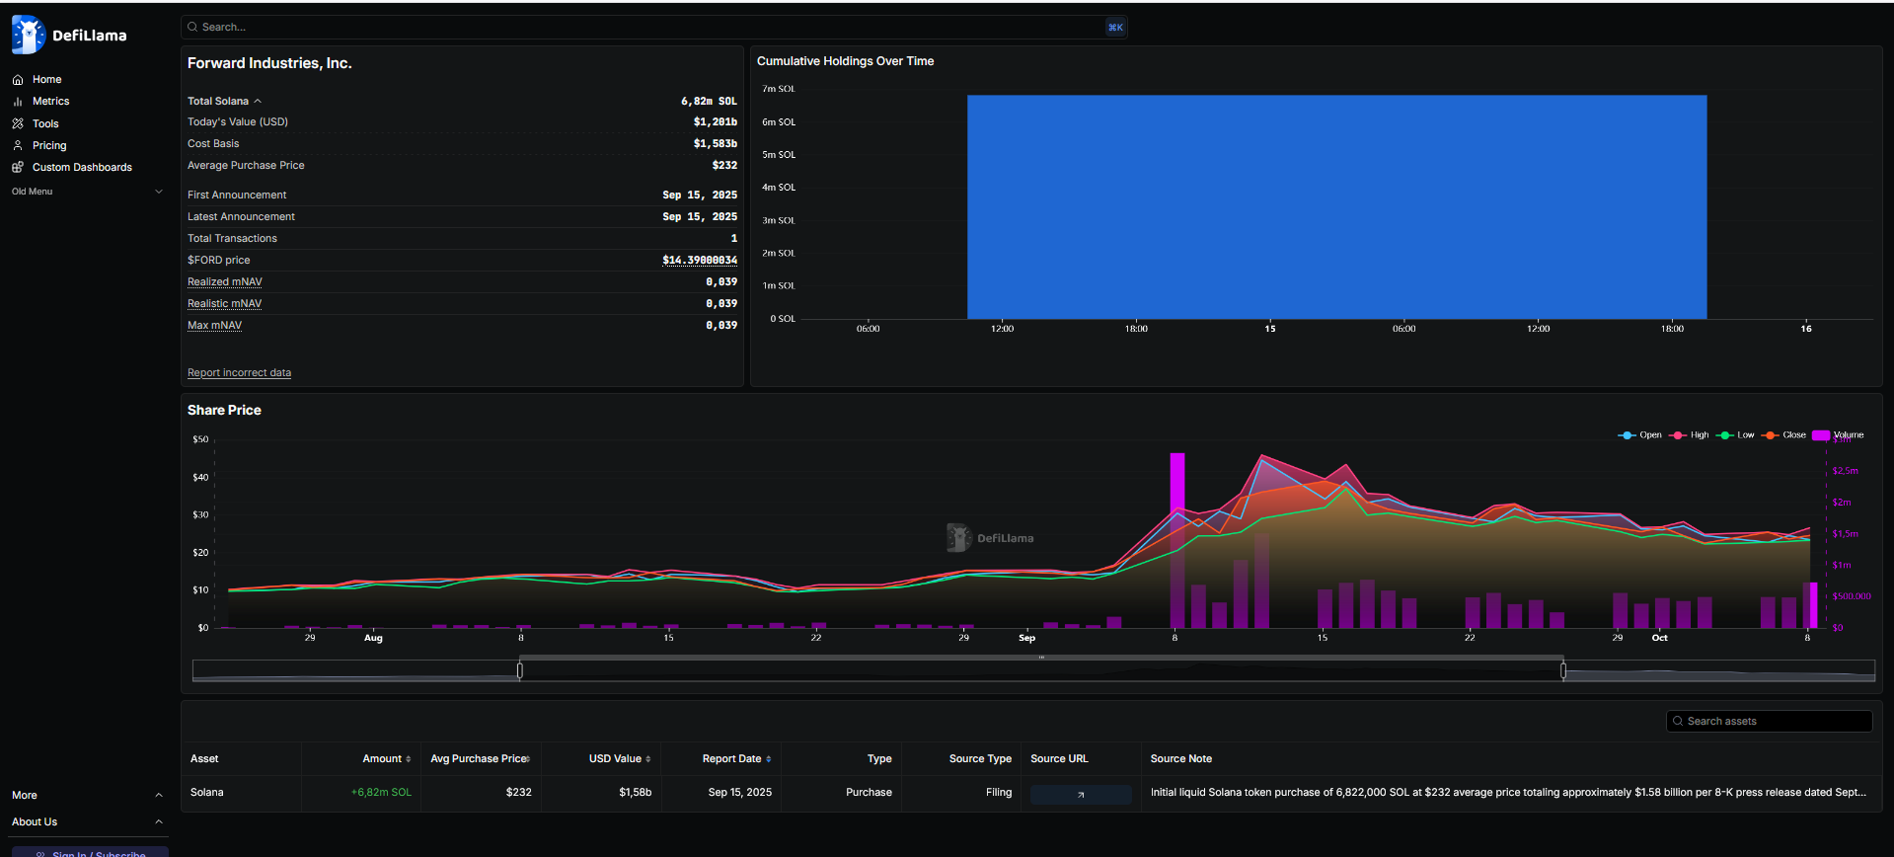Click the Report incorrect data link
The image size is (1894, 857).
[239, 373]
